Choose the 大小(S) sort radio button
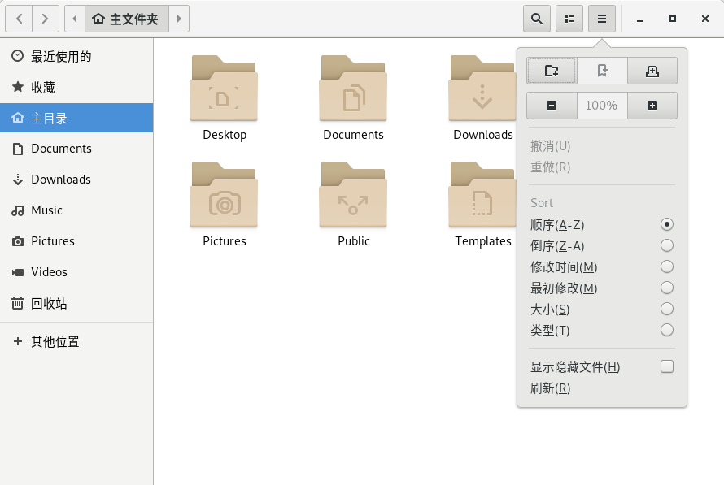 (667, 309)
